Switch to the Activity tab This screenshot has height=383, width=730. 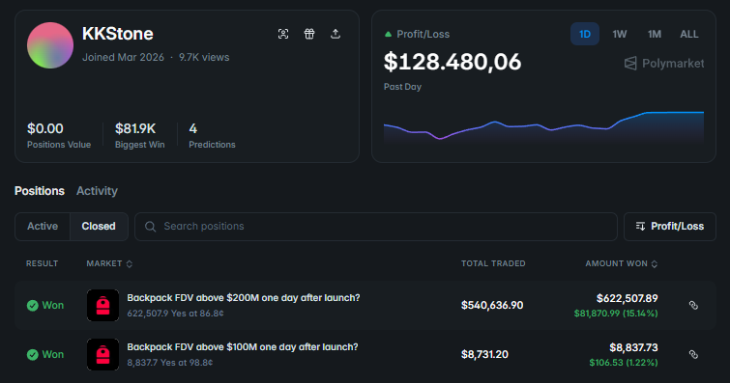[x=97, y=191]
